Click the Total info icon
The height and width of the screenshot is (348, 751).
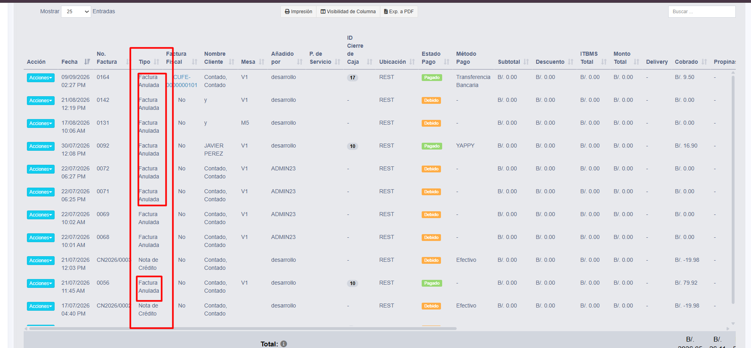click(284, 344)
